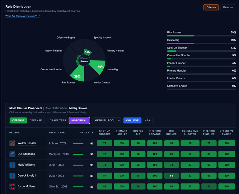This screenshot has height=194, width=239.
Task: Click the 13% Spot-Up Shooter wedge
Action: click(x=87, y=52)
